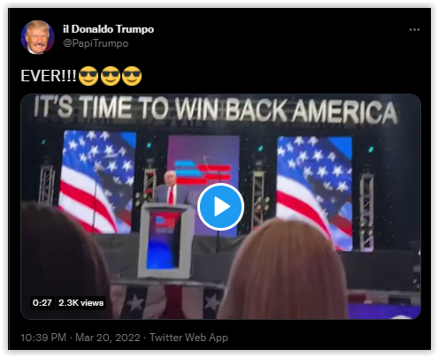The width and height of the screenshot is (438, 357).
Task: Click the first sunglasses emoji
Action: tap(88, 76)
